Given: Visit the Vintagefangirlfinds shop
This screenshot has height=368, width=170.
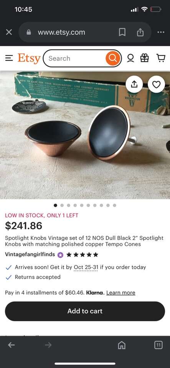Looking at the screenshot, I should [30, 255].
